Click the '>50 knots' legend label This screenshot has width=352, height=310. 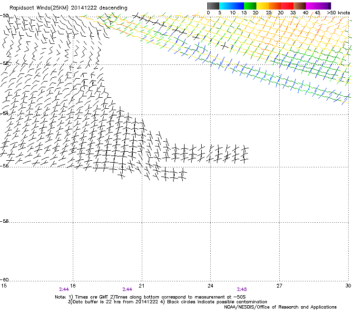tap(338, 13)
